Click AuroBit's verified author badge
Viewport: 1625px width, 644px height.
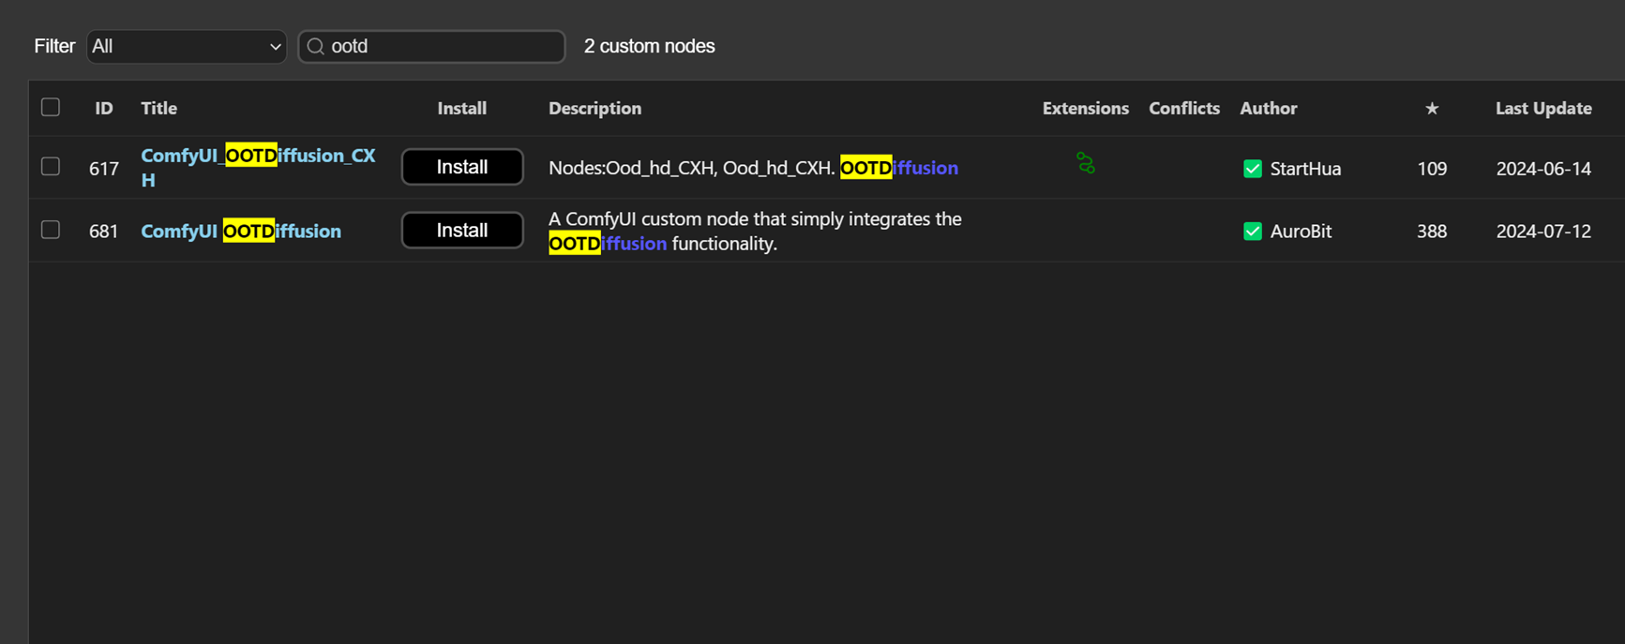point(1253,231)
